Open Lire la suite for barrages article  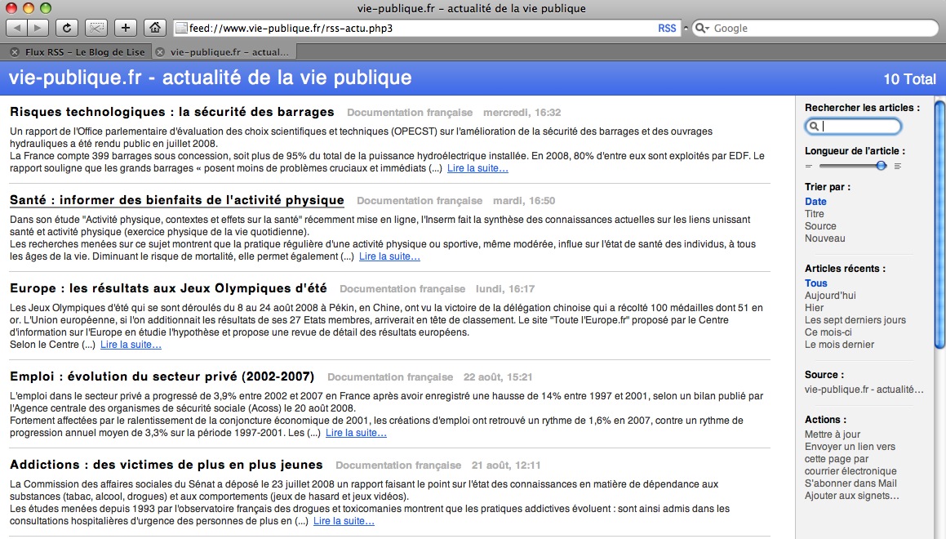tap(477, 168)
